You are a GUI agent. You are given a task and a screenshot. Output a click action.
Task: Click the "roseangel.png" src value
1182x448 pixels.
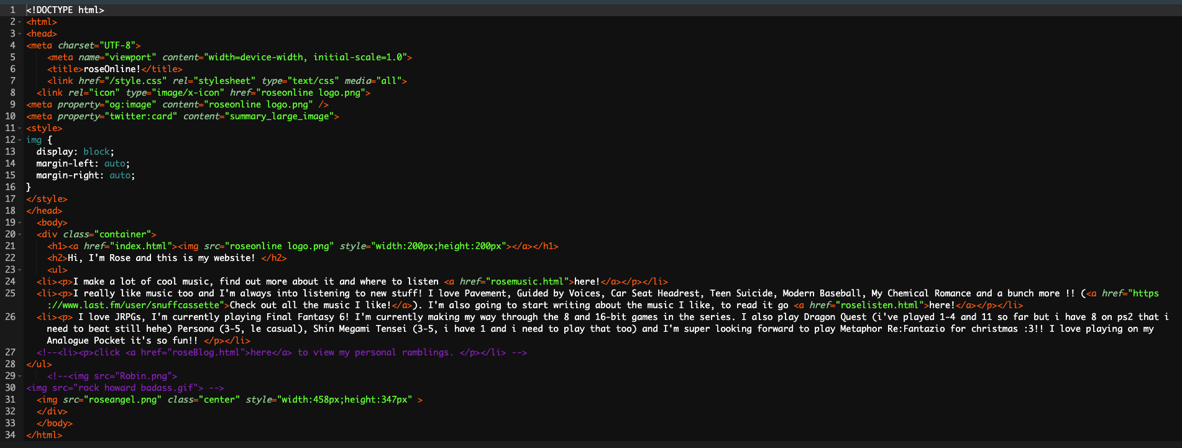point(122,400)
